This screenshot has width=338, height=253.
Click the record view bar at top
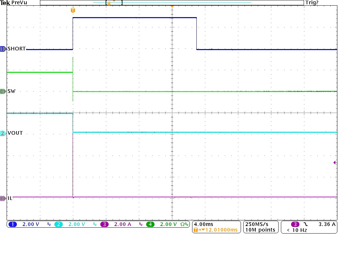(x=172, y=3)
